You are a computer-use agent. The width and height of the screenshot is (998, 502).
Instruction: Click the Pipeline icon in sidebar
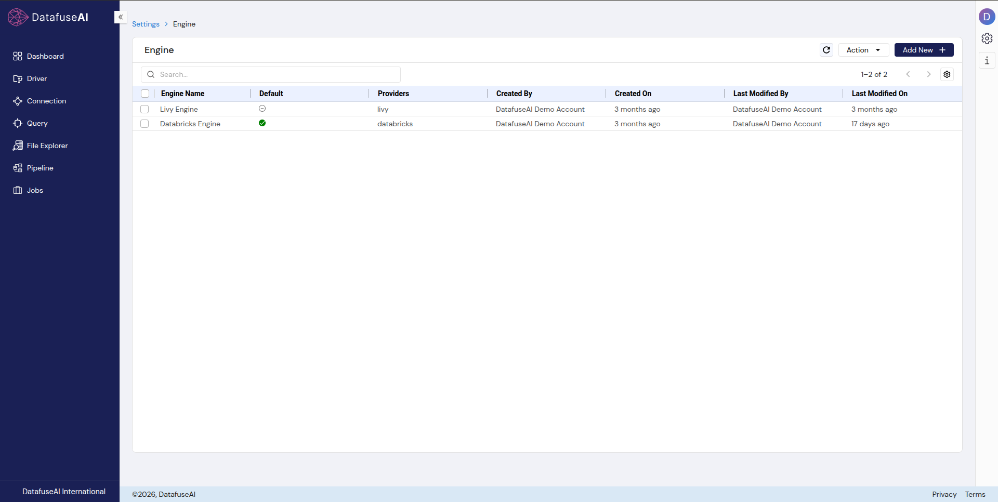coord(18,168)
